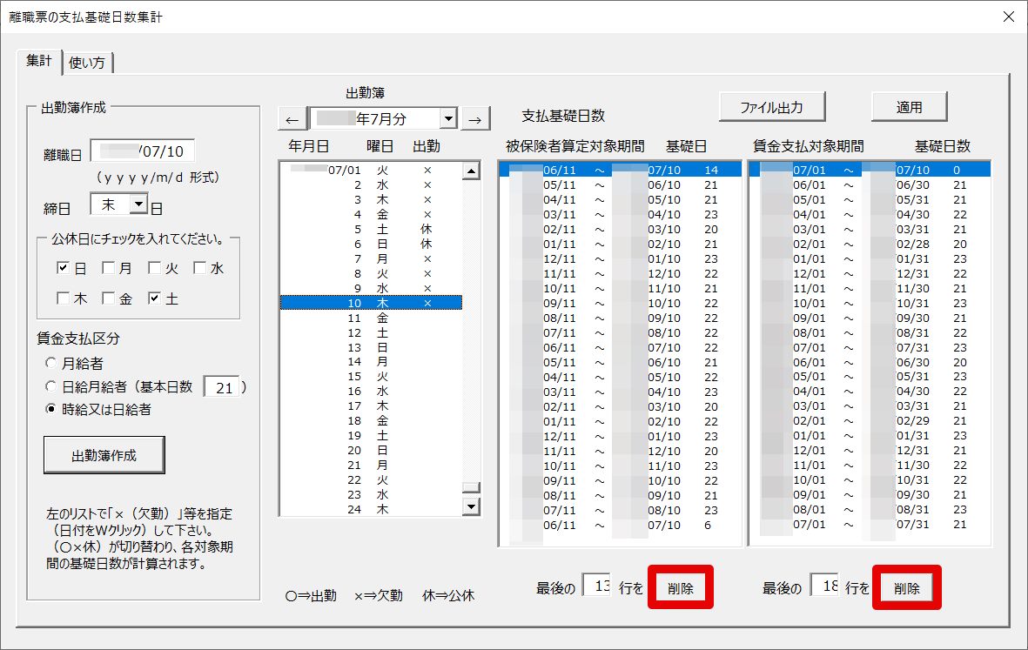
Task: Toggle the 月 (Monday) holiday checkbox
Action: pos(108,268)
